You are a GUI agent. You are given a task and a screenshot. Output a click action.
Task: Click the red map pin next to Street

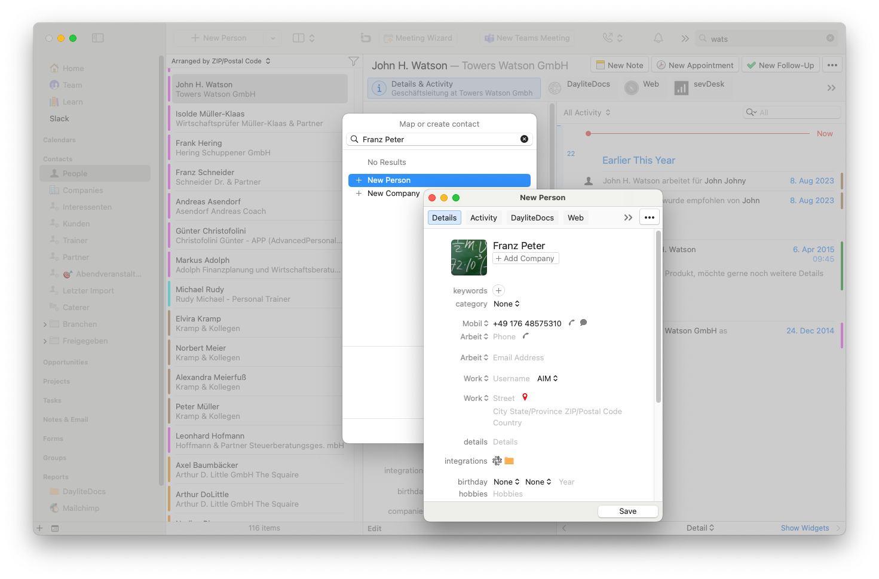pyautogui.click(x=525, y=397)
